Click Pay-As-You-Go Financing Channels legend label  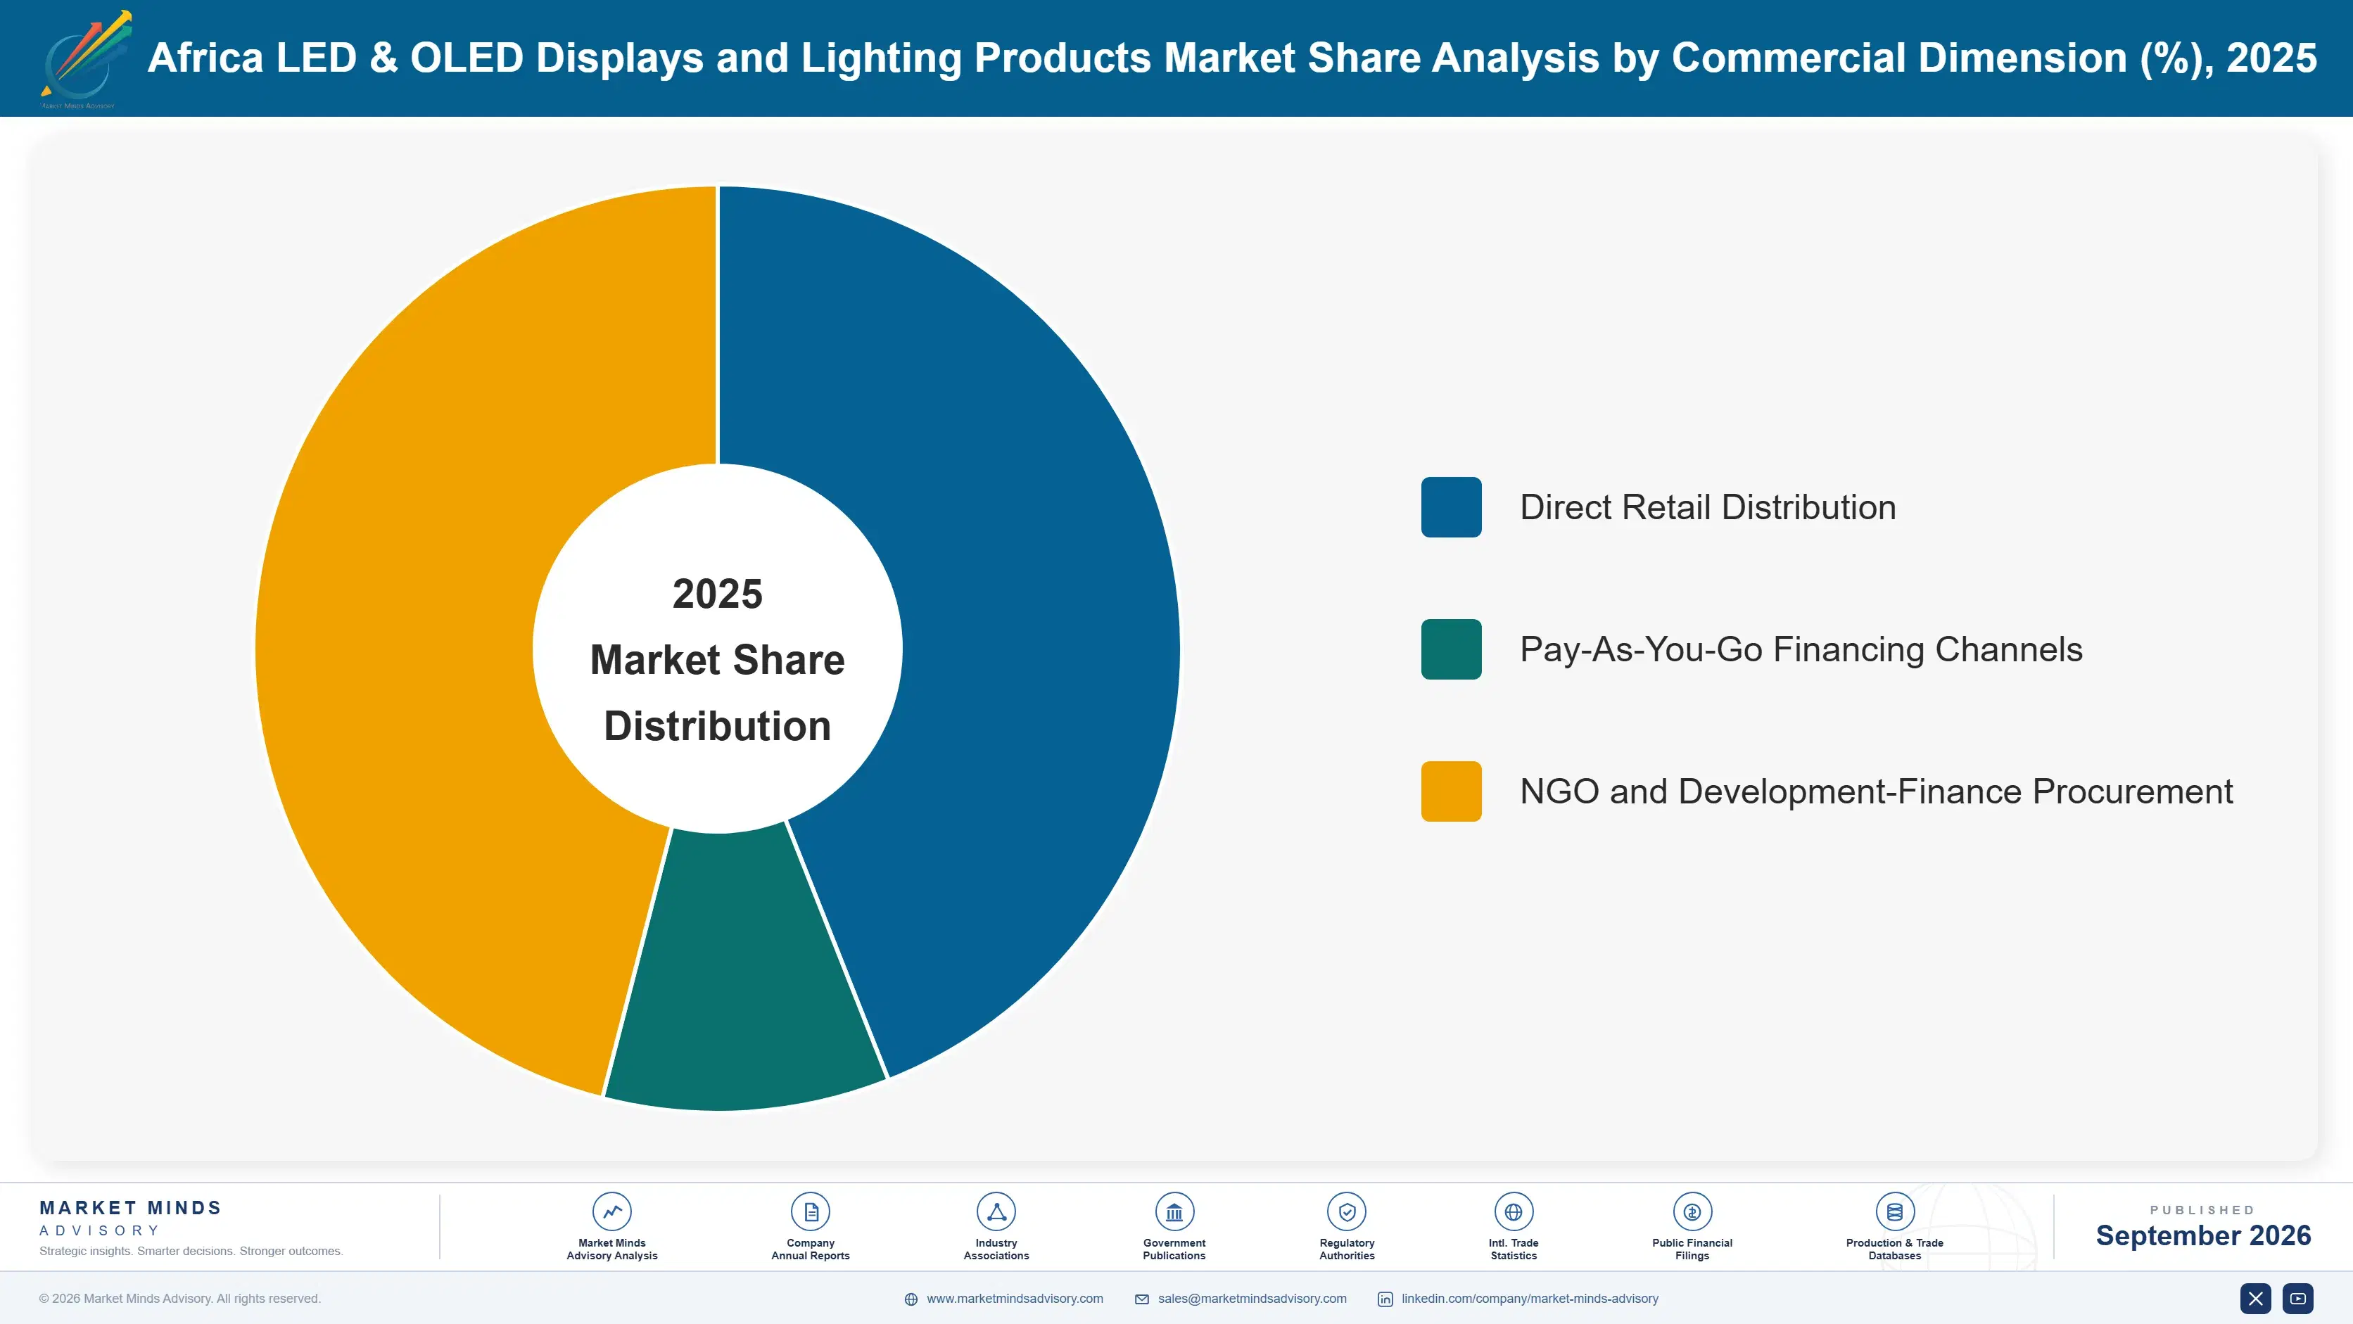tap(1801, 649)
